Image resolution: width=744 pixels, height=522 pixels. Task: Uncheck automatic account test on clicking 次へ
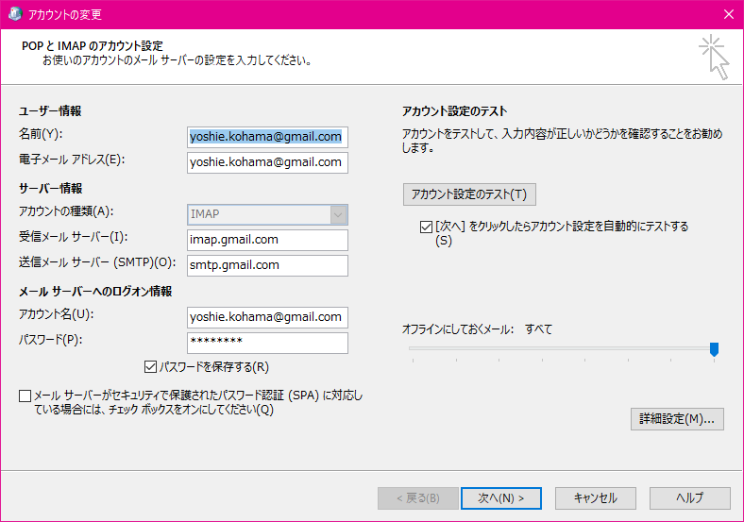(x=426, y=227)
